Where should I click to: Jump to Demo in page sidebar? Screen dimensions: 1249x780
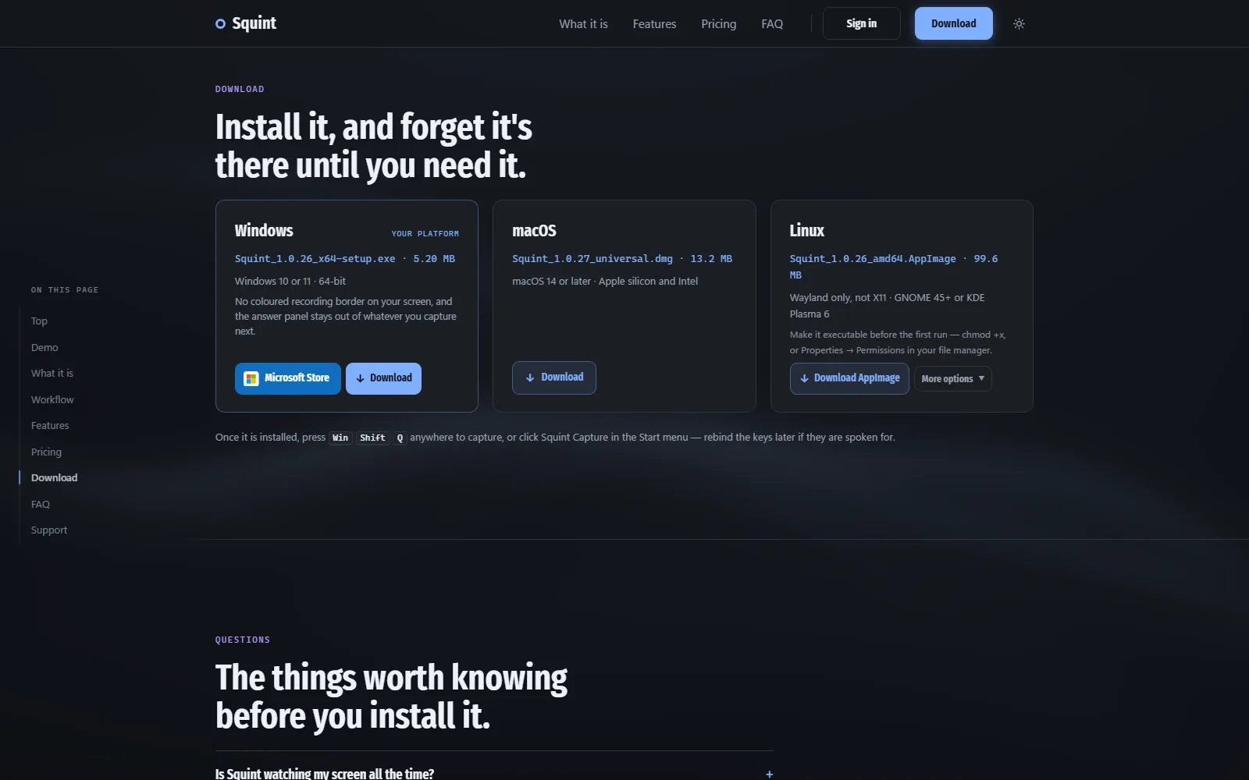pyautogui.click(x=44, y=348)
